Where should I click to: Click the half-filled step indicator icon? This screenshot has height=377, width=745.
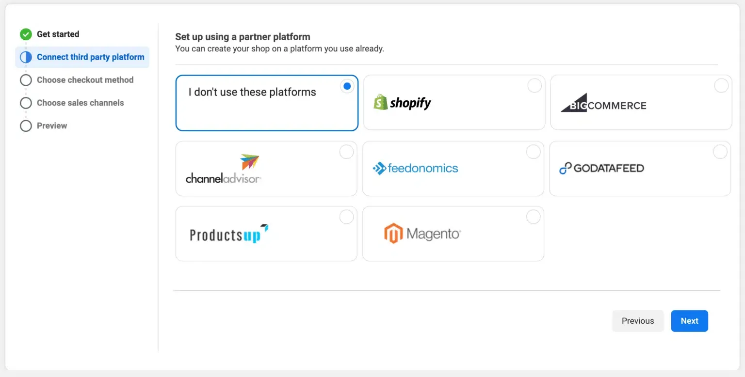pyautogui.click(x=25, y=57)
